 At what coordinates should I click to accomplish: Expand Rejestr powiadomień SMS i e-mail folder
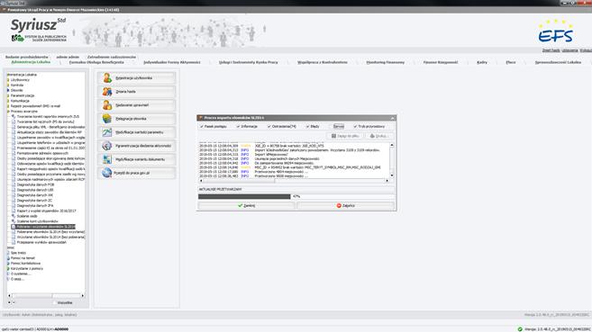(x=8, y=106)
